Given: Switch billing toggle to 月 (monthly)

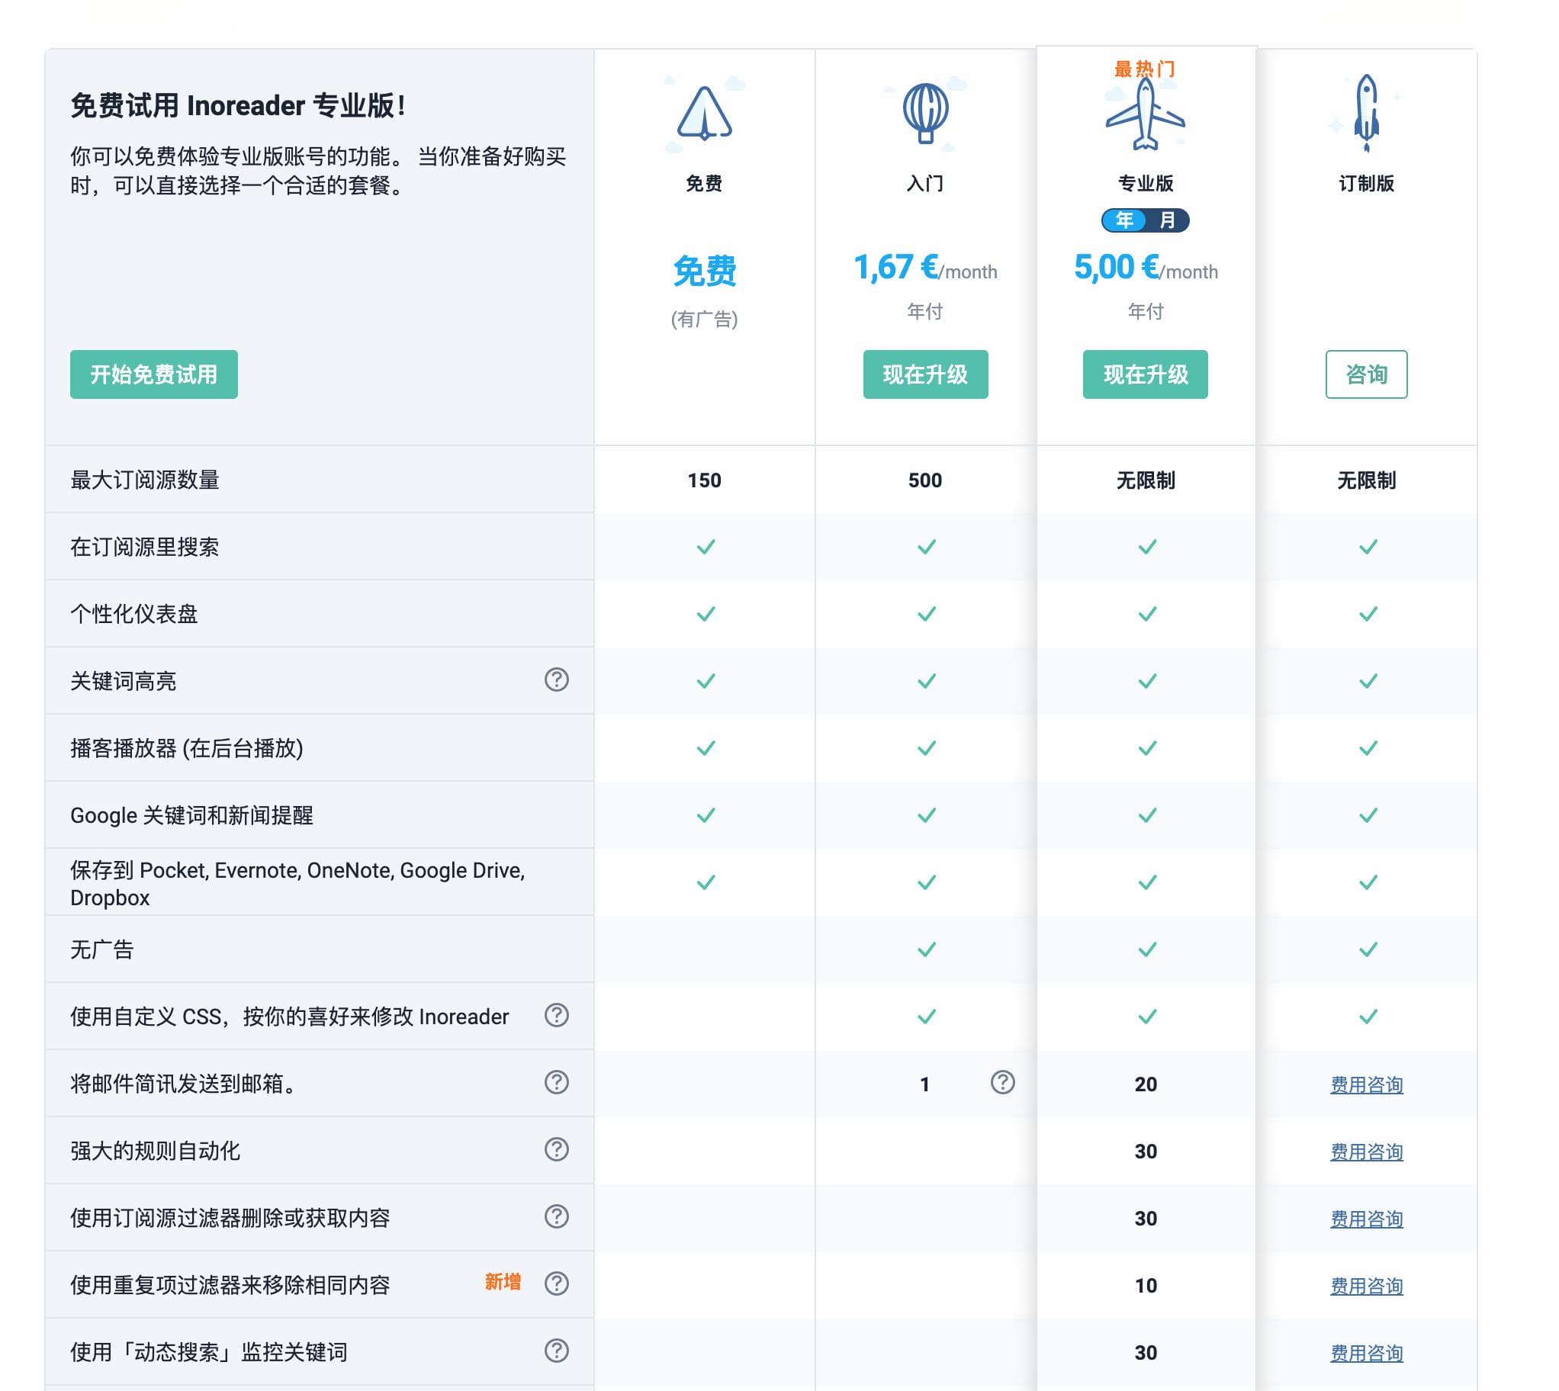Looking at the screenshot, I should [x=1167, y=220].
